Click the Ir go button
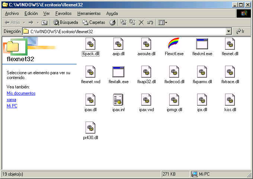Viewport: 253px width, 179px height. point(240,31)
